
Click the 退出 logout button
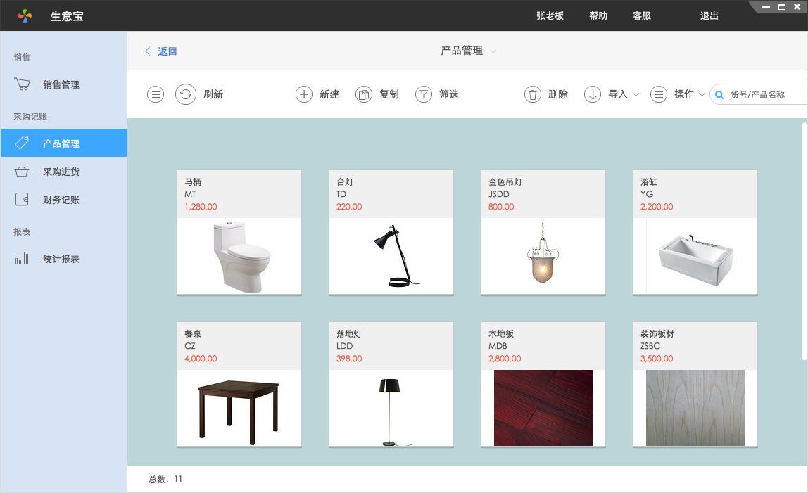click(709, 15)
